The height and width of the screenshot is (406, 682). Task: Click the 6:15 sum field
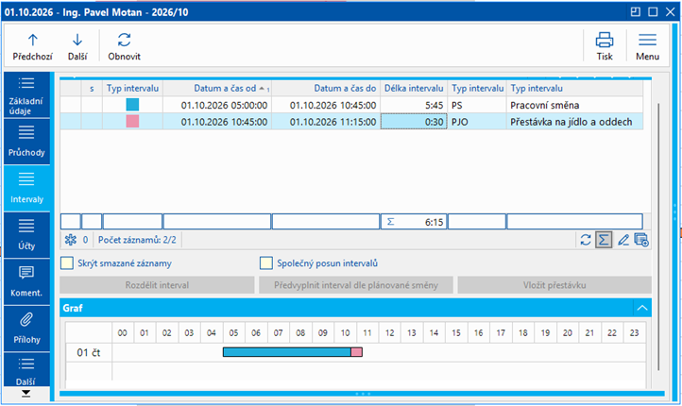click(x=414, y=222)
